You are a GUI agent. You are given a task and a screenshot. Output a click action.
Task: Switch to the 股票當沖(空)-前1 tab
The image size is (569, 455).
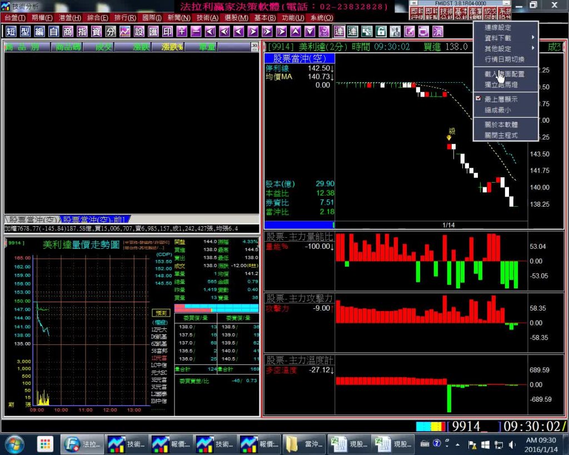pos(94,219)
